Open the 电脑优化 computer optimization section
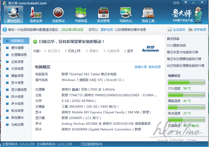The width and height of the screenshot is (209, 147). (126, 14)
